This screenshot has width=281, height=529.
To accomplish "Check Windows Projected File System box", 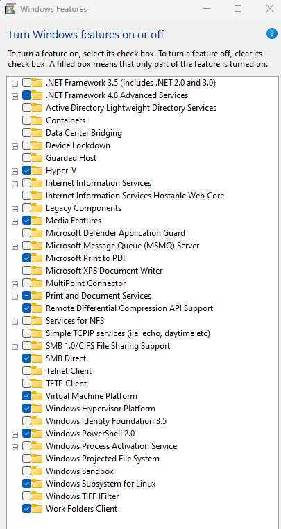I will 26,459.
